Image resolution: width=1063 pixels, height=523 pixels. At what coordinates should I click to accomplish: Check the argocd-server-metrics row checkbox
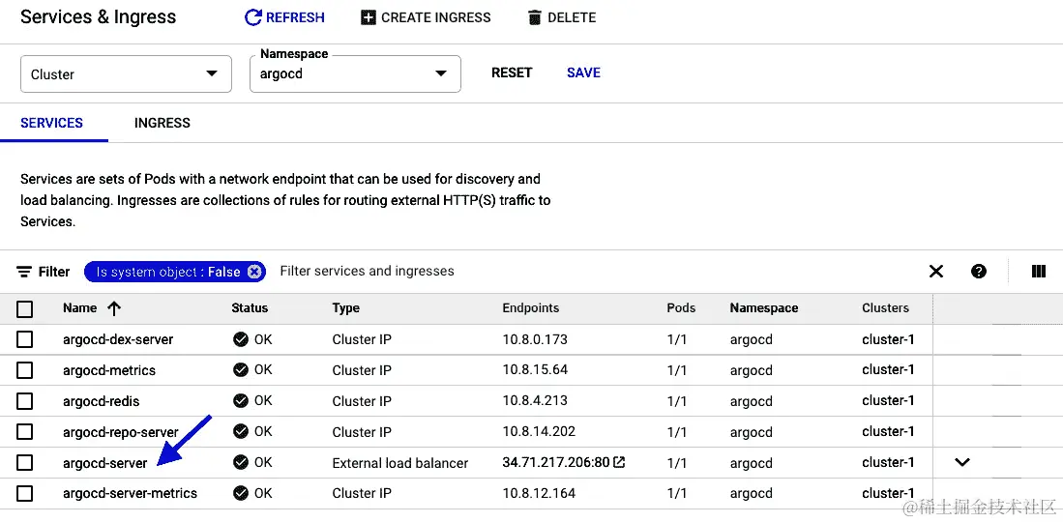pyautogui.click(x=24, y=493)
